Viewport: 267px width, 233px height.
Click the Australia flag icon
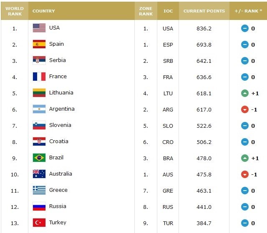coord(39,174)
